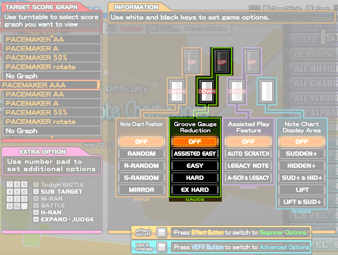This screenshot has width=338, height=255.
Task: Click the number pad 4 key icon
Action: [x=10, y=192]
